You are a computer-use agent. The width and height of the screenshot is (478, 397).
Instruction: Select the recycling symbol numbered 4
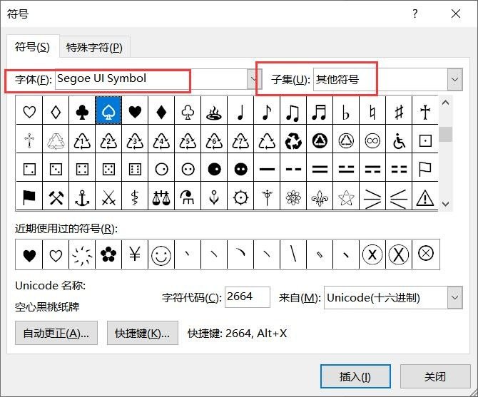161,140
